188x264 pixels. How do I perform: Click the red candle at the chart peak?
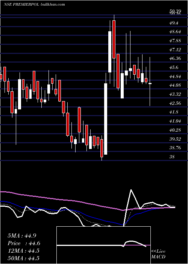[x=114, y=39]
